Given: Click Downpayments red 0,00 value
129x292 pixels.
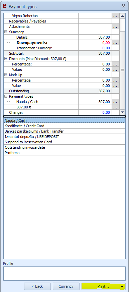Looking at the screenshot, I should tap(106, 43).
